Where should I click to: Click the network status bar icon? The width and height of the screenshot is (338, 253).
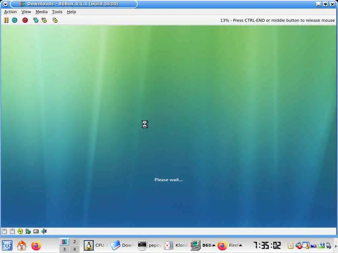pyautogui.click(x=28, y=231)
